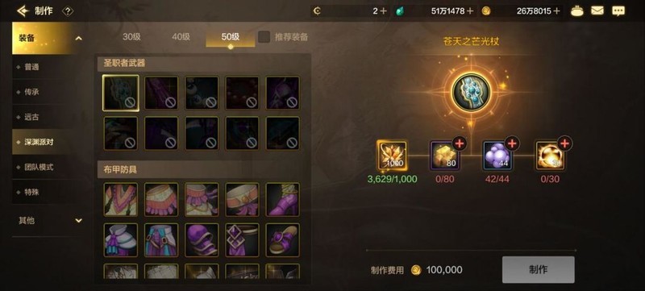Select the 3,629/1,000 crystal material icon
The width and height of the screenshot is (645, 291).
[x=392, y=156]
